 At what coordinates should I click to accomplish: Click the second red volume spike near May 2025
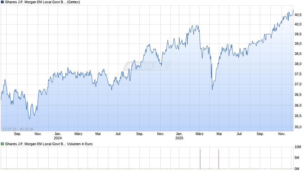pyautogui.click(x=219, y=159)
